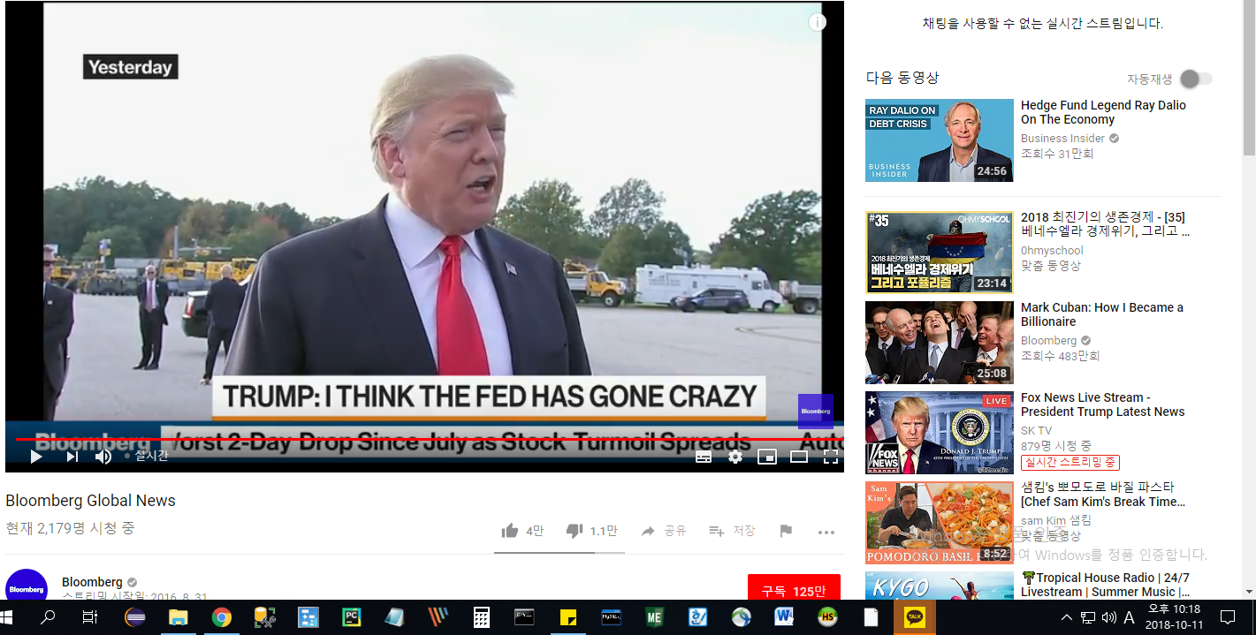Screen dimensions: 1256x635
Task: Subscribe with the red 구독 button
Action: [794, 590]
